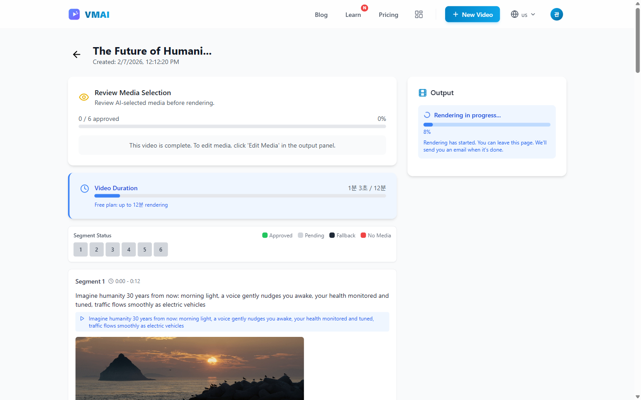Click the VMAI logo icon
Image resolution: width=641 pixels, height=400 pixels.
pos(74,14)
